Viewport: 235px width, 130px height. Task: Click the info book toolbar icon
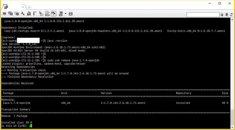[x=71, y=14]
